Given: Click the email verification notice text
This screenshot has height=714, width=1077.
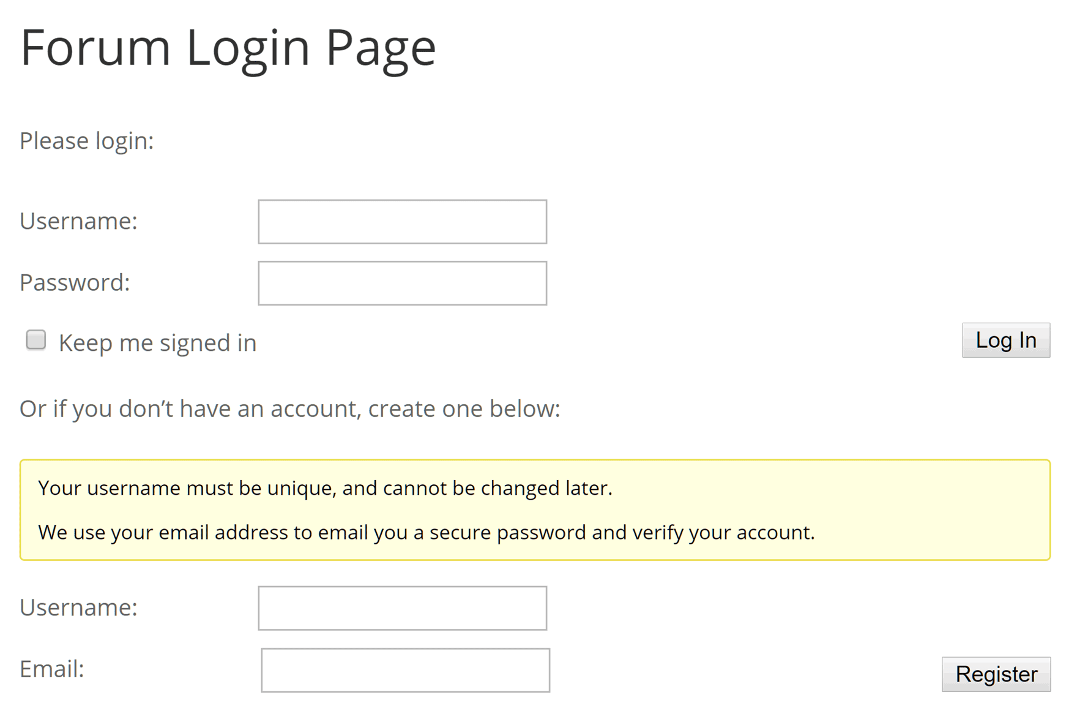Looking at the screenshot, I should (x=427, y=532).
